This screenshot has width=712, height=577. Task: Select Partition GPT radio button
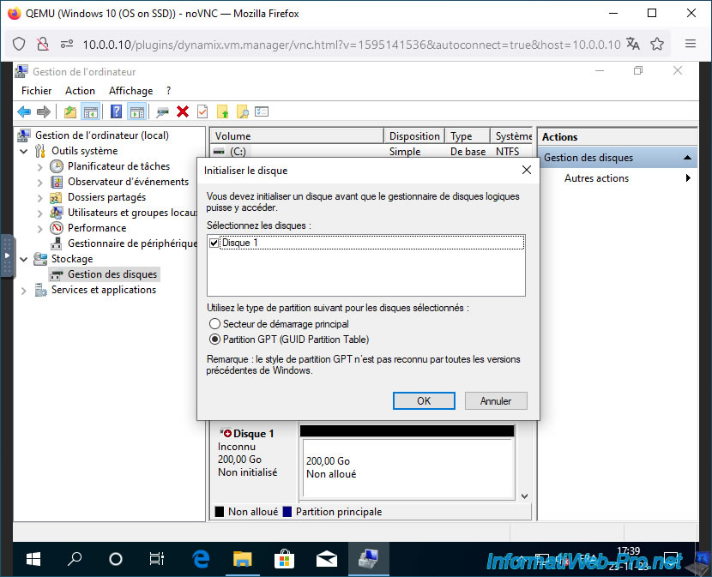(x=214, y=340)
